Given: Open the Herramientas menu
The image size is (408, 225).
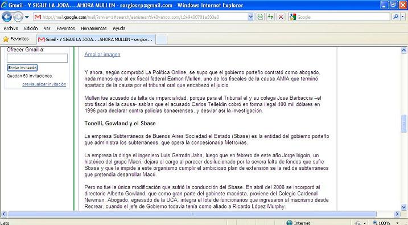Looking at the screenshot, I should point(94,28).
